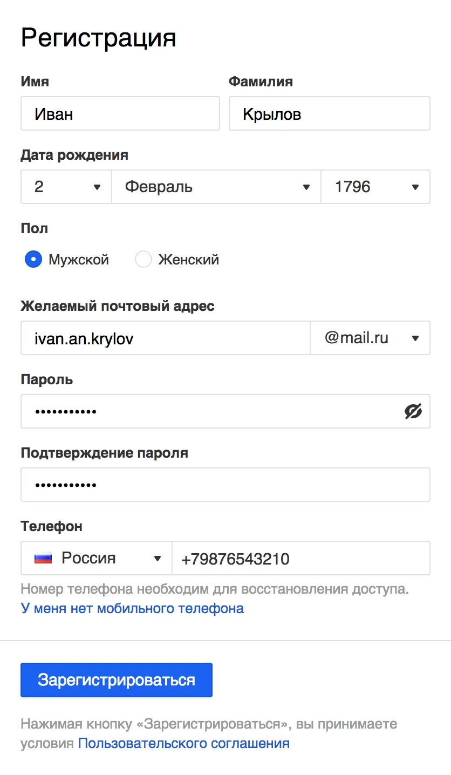Select the Женский radio button
Screen dimensions: 451x775
point(143,260)
